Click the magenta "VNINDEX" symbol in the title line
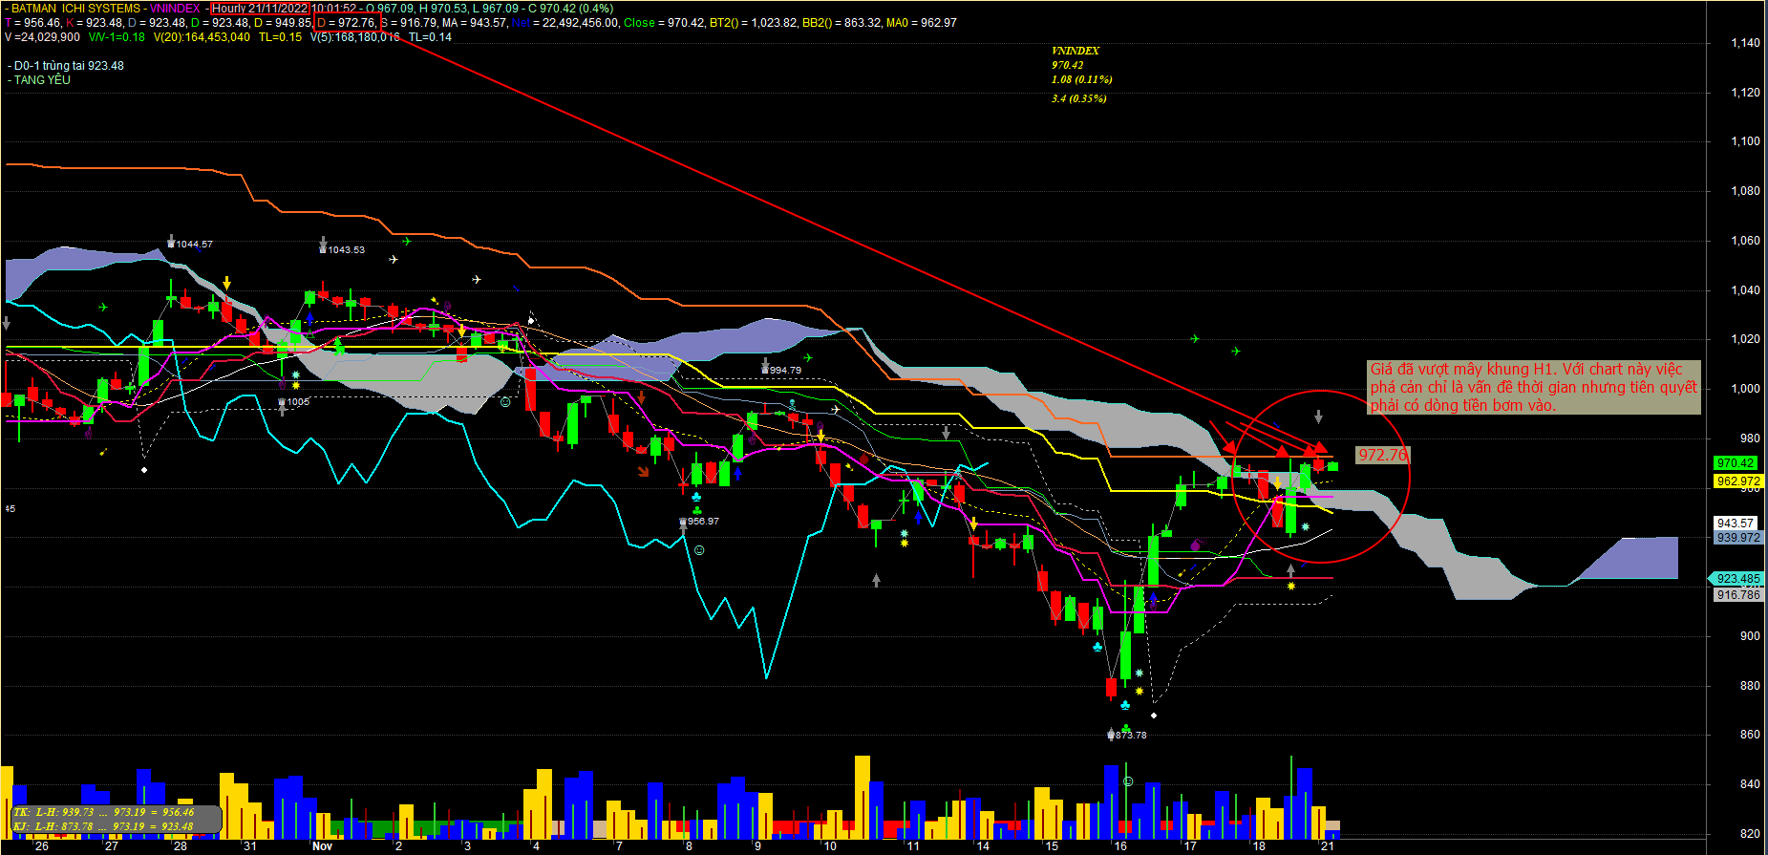 click(x=175, y=9)
